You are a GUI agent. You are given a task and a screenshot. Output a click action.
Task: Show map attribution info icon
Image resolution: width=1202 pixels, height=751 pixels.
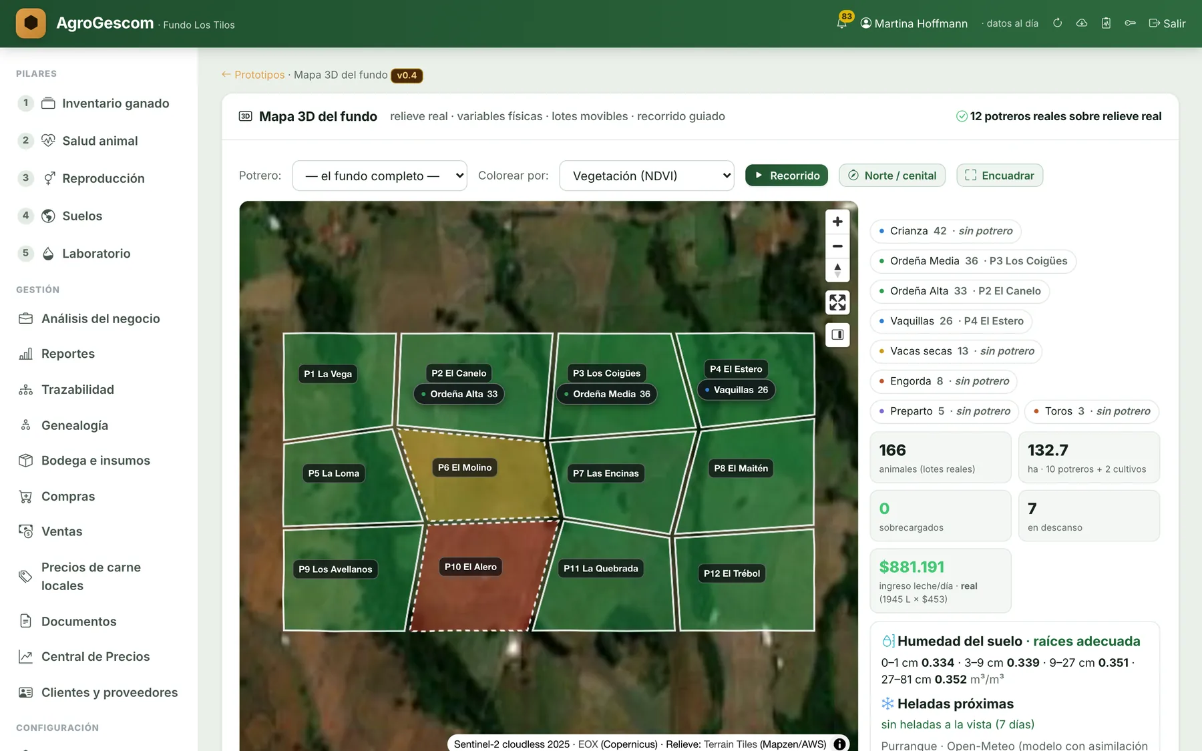(839, 744)
